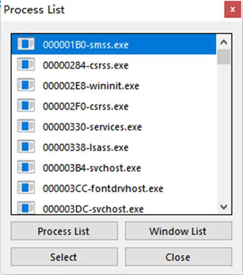Refresh using the Process List button
Screen dimensions: 243x275
(x=64, y=231)
